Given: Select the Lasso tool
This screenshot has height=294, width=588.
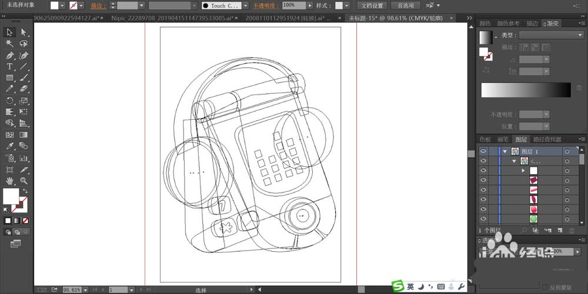Looking at the screenshot, I should click(24, 44).
